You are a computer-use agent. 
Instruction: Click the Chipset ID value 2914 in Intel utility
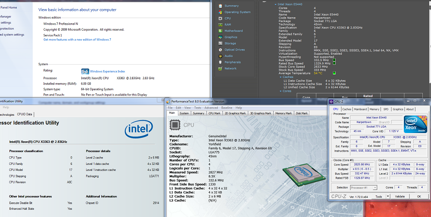(156, 203)
